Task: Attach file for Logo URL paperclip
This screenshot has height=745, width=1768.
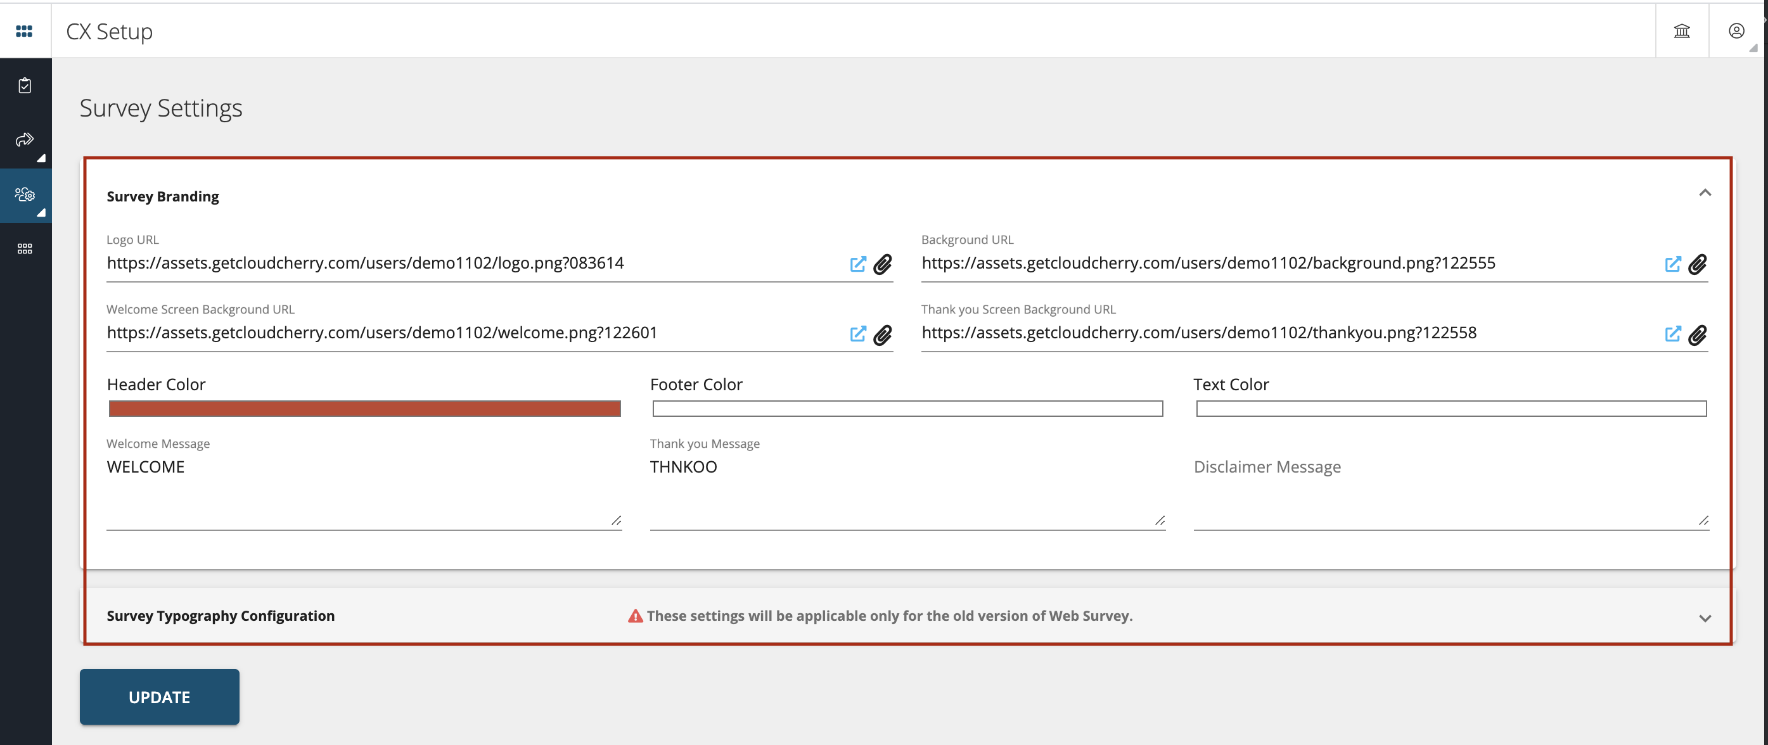Action: [x=883, y=264]
